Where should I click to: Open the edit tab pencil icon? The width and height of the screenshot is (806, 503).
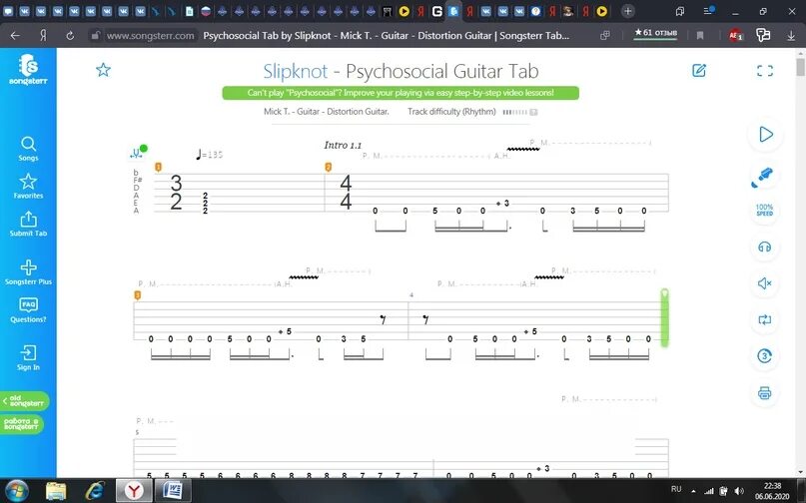click(699, 71)
